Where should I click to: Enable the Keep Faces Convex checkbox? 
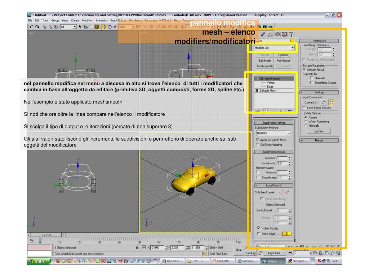[304, 108]
